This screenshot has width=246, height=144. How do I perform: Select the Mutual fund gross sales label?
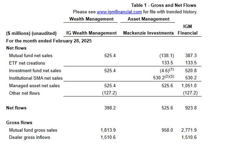coord(33,130)
